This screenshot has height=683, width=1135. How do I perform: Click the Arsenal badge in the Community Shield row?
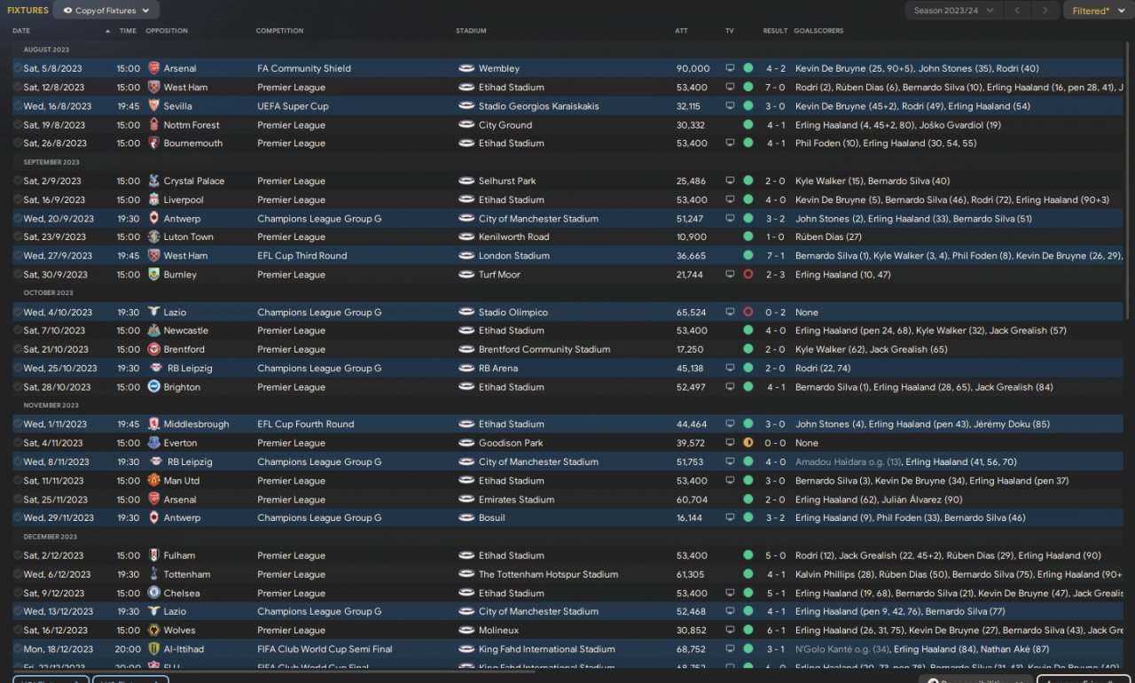(x=154, y=68)
